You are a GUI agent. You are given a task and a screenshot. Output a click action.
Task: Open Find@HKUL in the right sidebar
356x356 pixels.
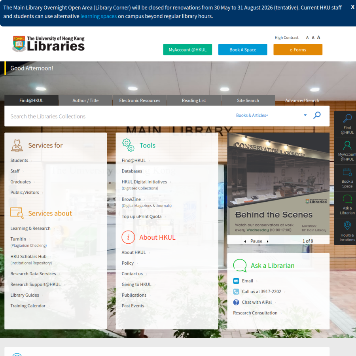point(347,124)
